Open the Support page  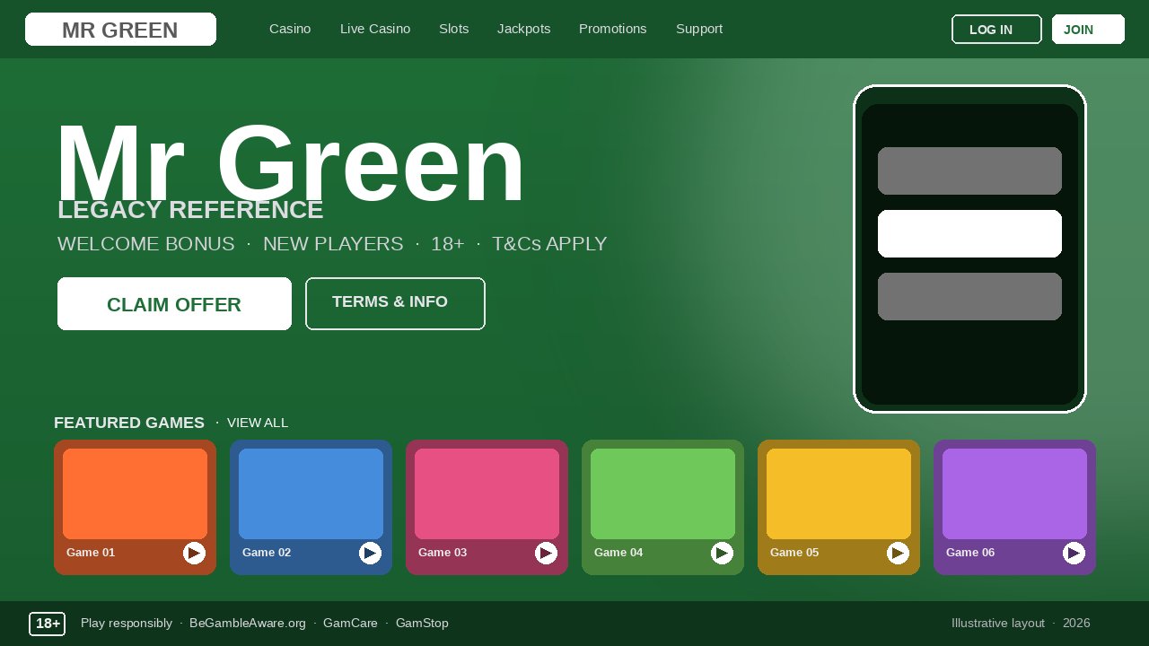[x=699, y=29]
